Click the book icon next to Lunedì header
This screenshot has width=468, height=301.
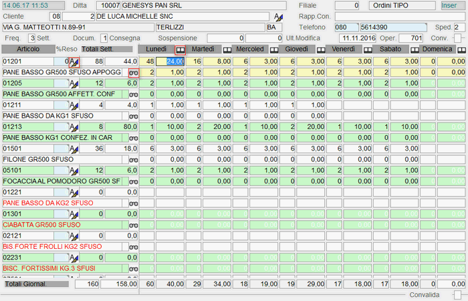[181, 50]
